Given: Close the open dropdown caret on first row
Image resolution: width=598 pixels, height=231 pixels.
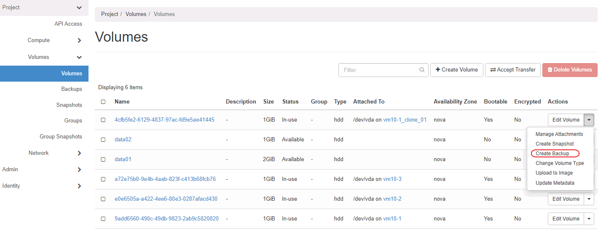Looking at the screenshot, I should click(589, 120).
